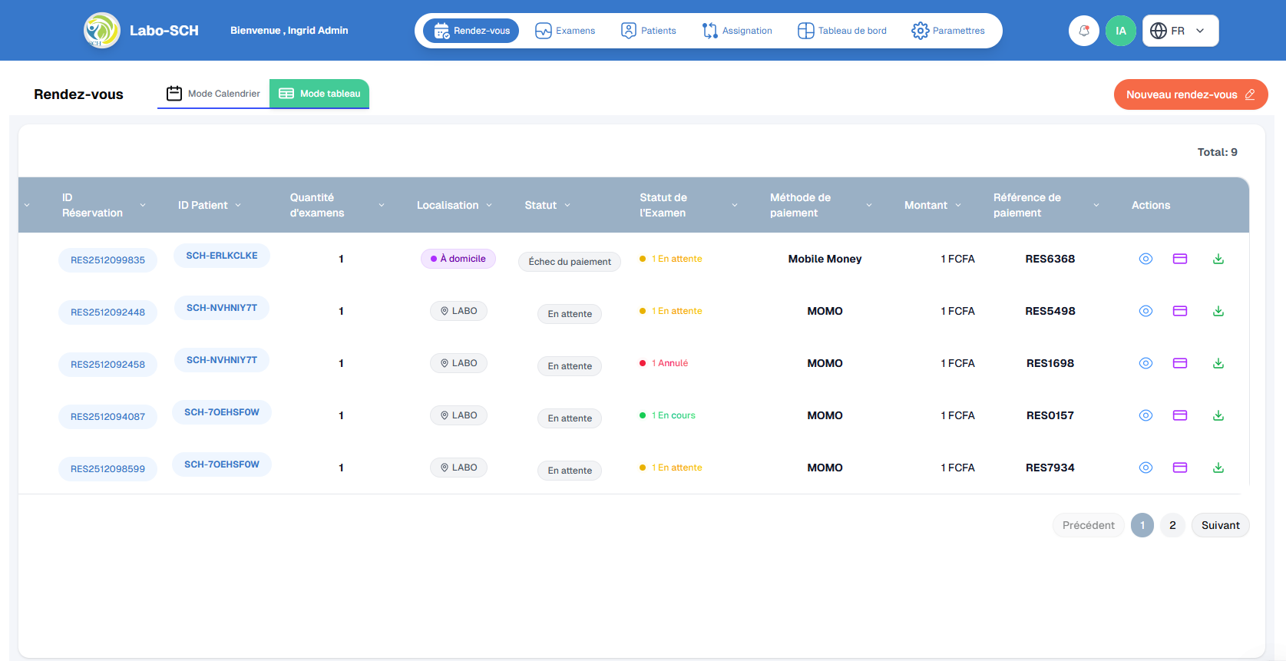The height and width of the screenshot is (661, 1286).
Task: View details with eye icon for RES2512099835
Action: click(1145, 259)
